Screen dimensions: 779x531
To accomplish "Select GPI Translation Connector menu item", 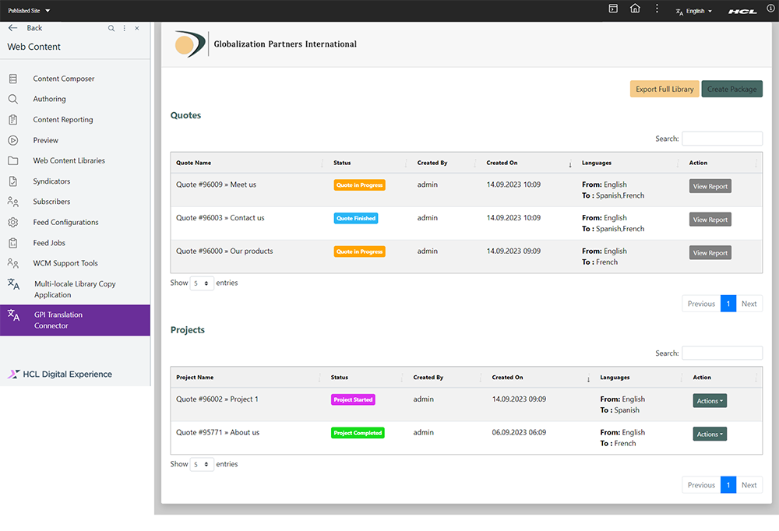I will pyautogui.click(x=75, y=320).
